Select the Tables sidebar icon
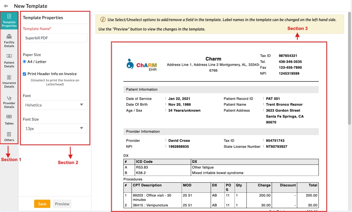Screen dimensions: 352x212 9,120
